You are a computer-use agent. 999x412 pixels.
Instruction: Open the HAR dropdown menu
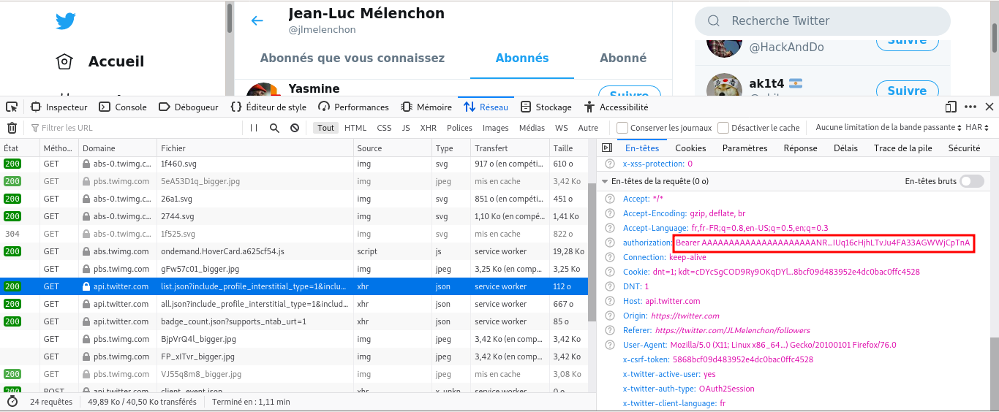coord(977,128)
